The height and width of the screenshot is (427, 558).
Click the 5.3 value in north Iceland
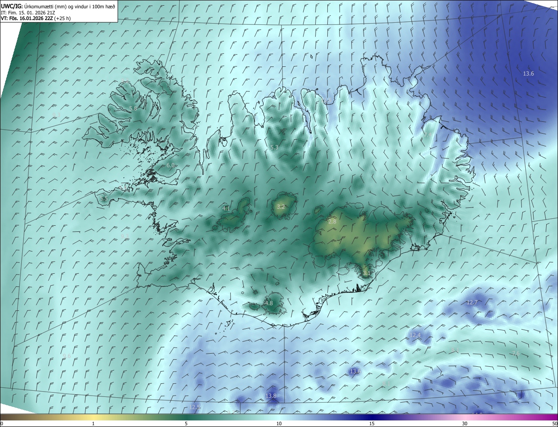tap(274, 148)
